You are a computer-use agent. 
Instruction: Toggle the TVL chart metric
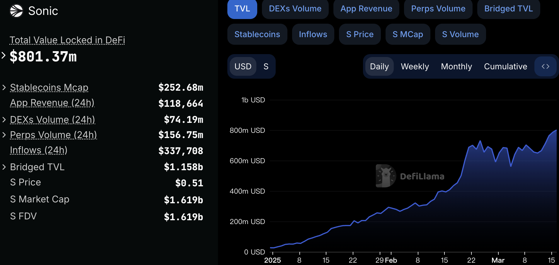coord(242,9)
